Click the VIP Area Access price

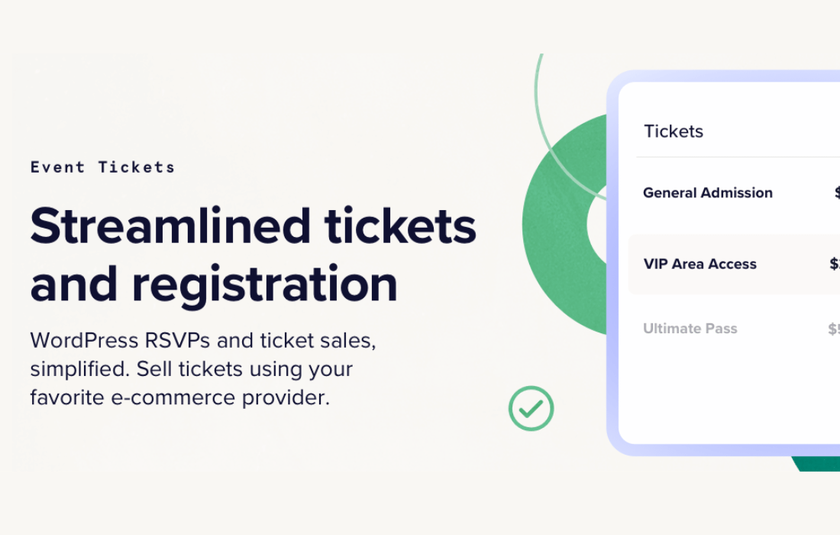[x=835, y=264]
